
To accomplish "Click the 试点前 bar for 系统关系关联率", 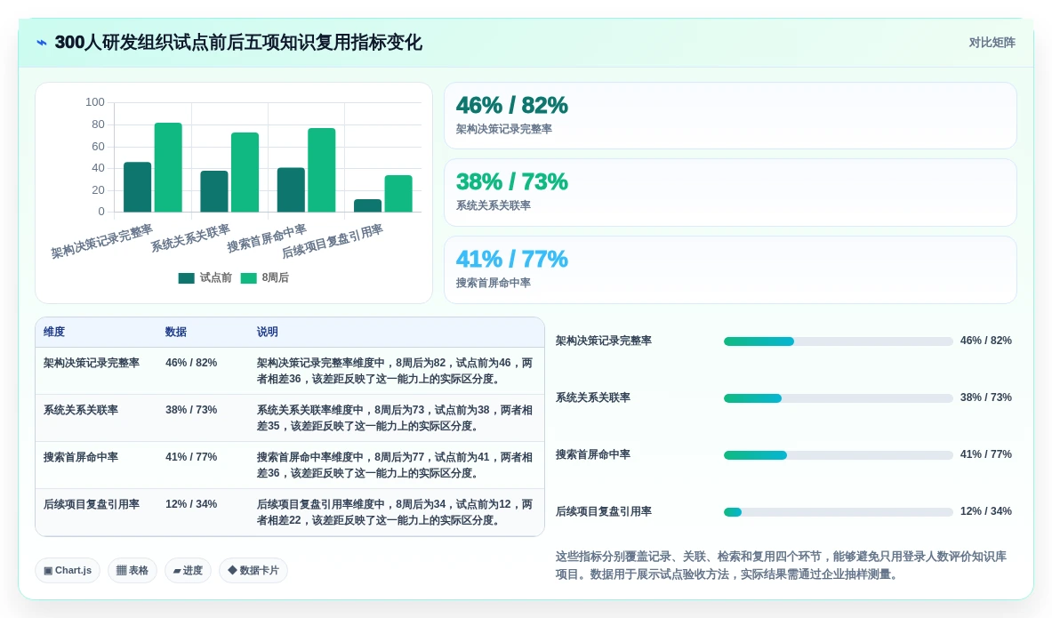I will [214, 191].
